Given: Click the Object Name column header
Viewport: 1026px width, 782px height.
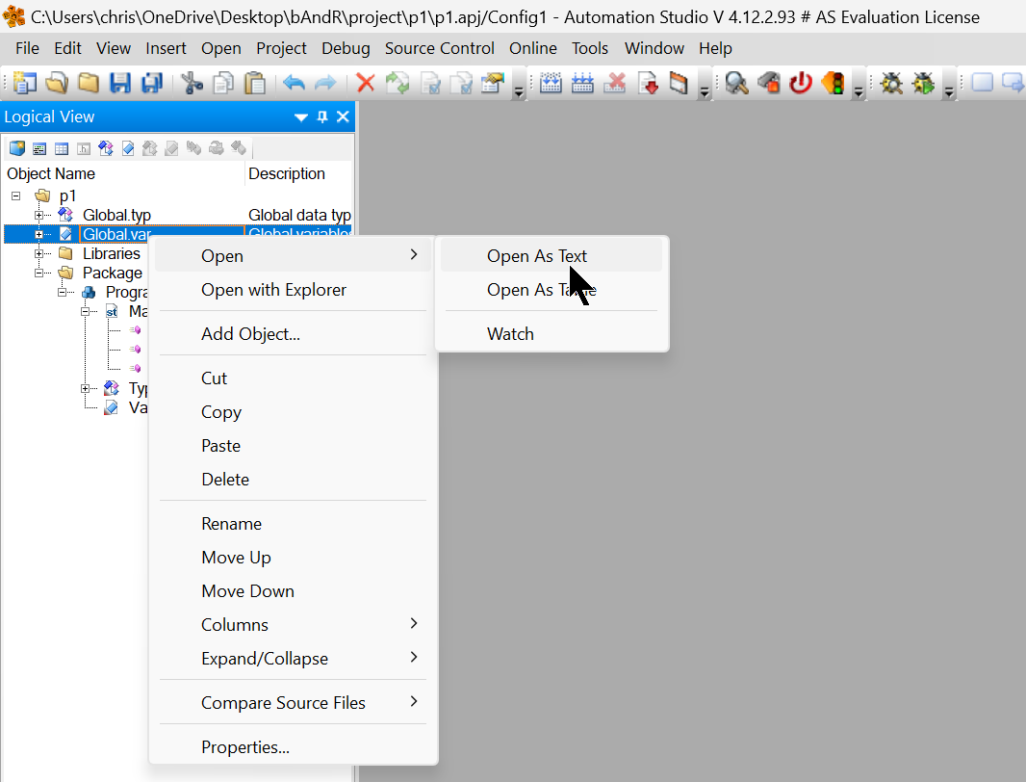Looking at the screenshot, I should (123, 173).
